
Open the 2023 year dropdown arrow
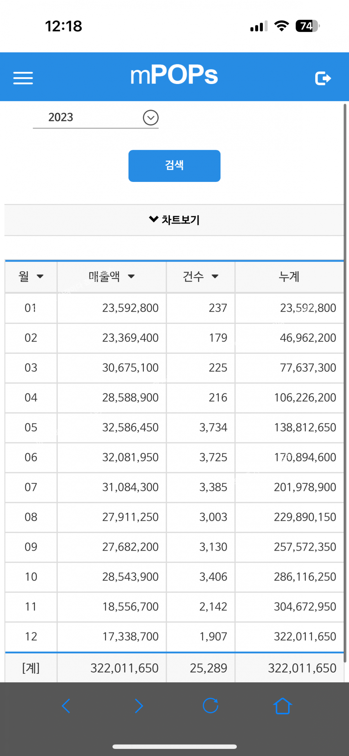tap(151, 117)
